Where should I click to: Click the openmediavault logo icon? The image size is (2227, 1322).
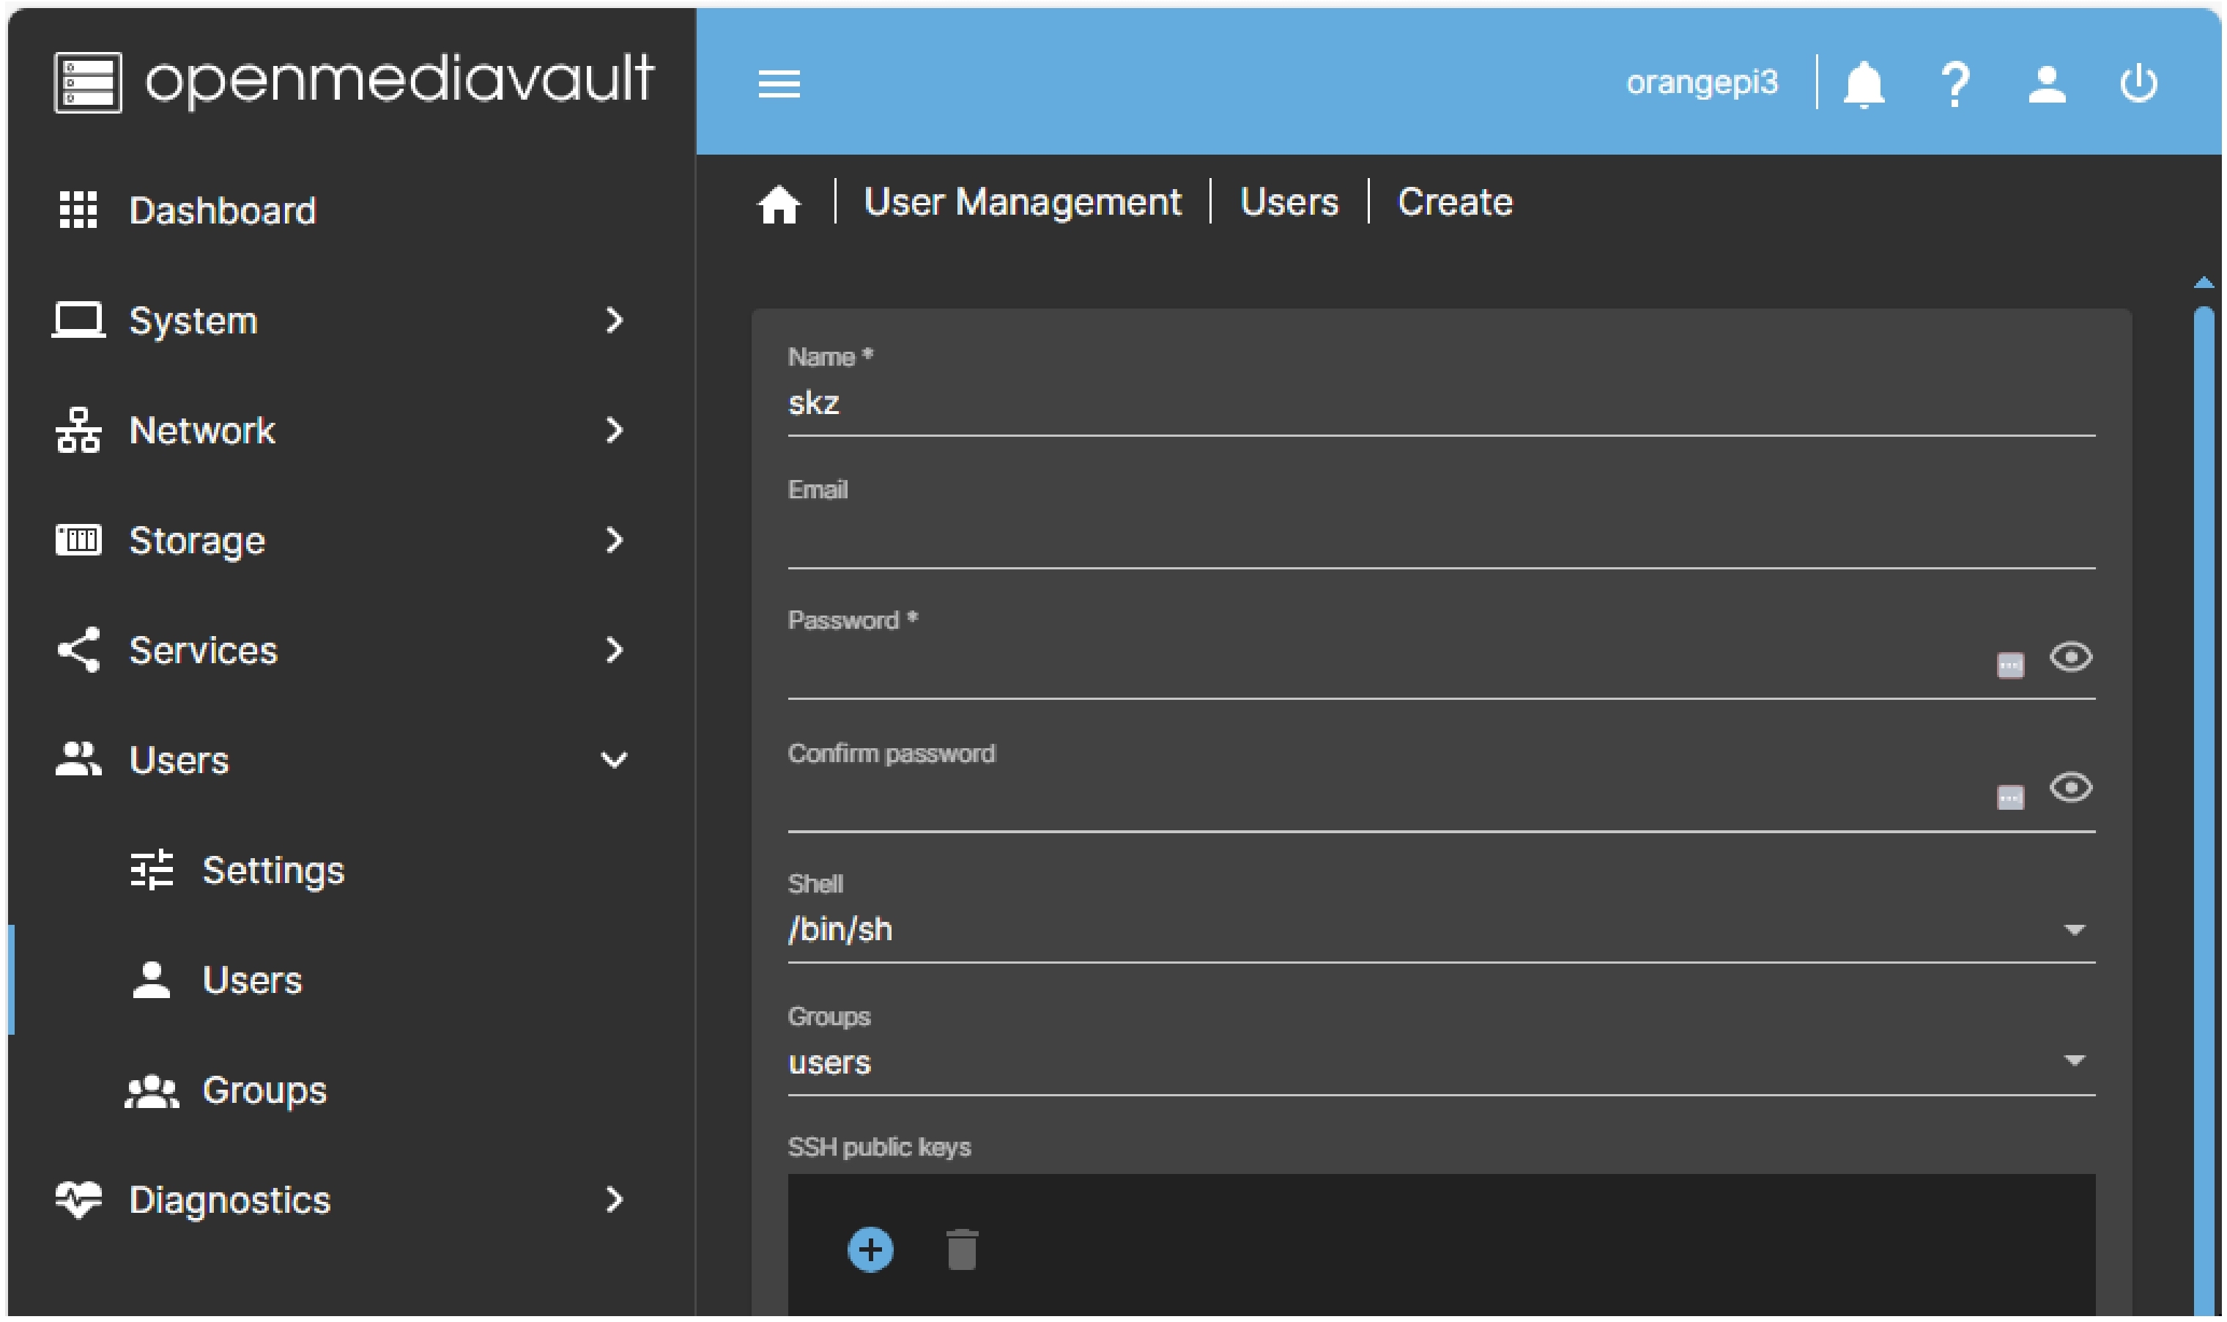tap(87, 83)
